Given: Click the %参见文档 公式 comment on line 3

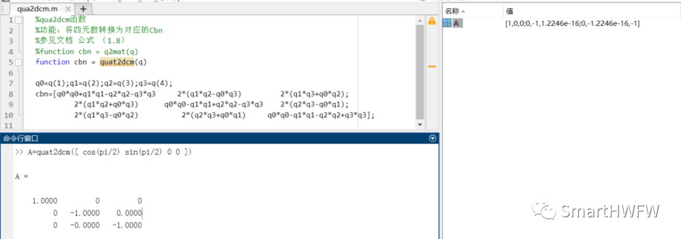Looking at the screenshot, I should pyautogui.click(x=80, y=41).
